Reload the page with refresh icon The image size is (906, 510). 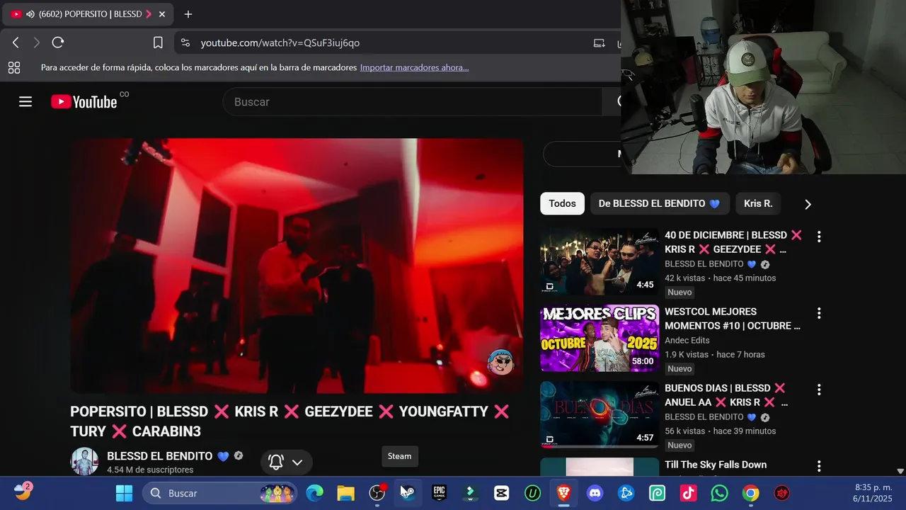[58, 42]
